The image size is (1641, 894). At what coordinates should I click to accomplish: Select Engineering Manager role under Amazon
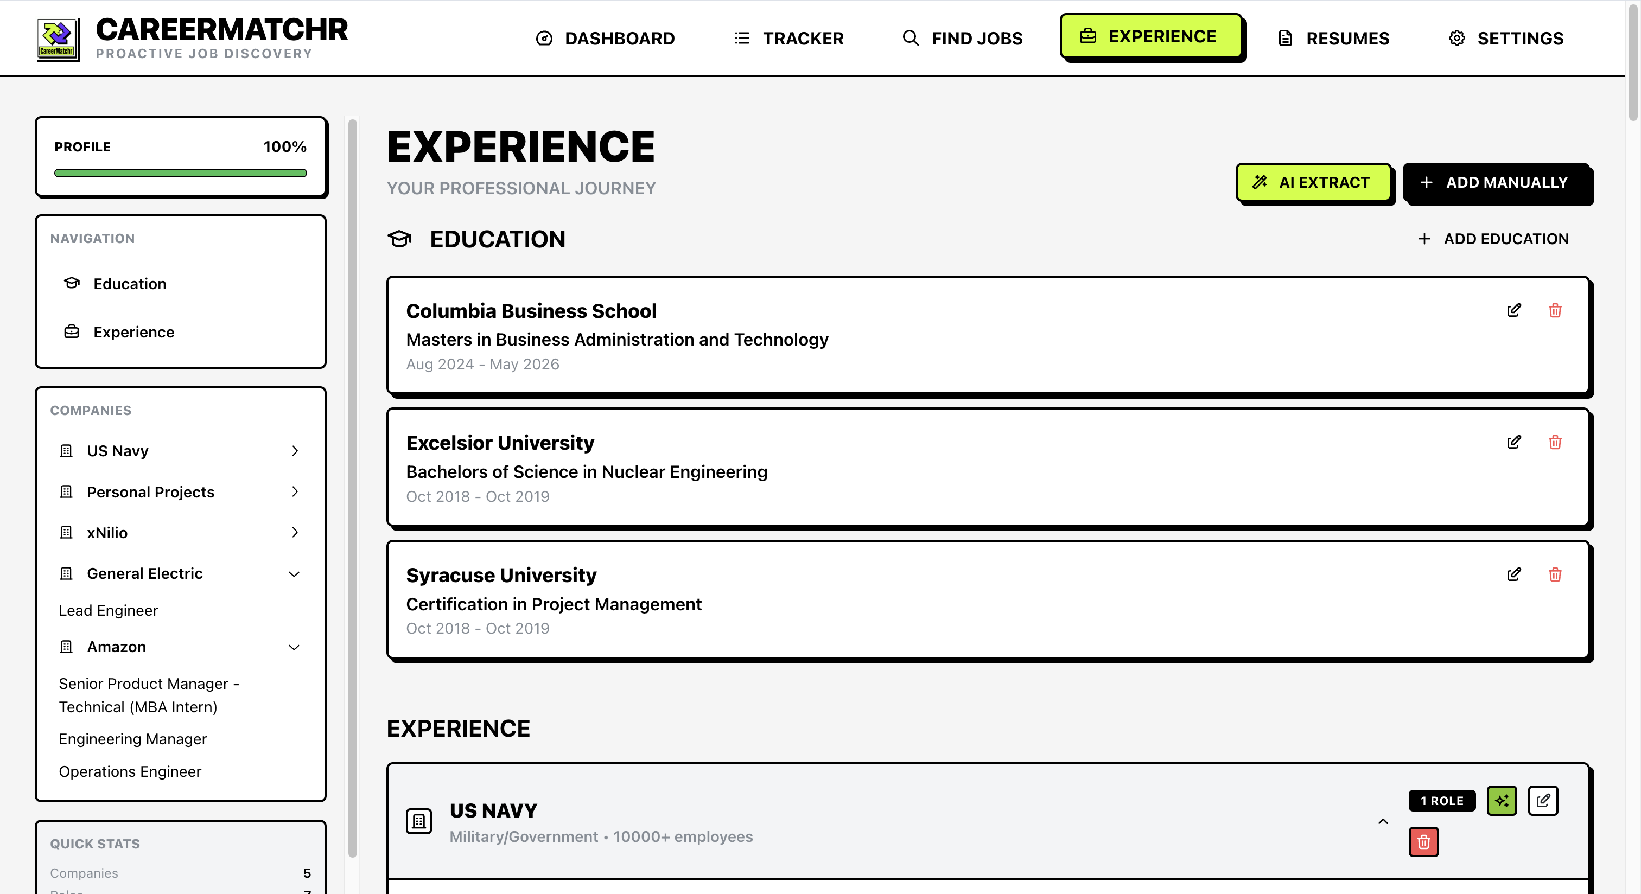[132, 739]
